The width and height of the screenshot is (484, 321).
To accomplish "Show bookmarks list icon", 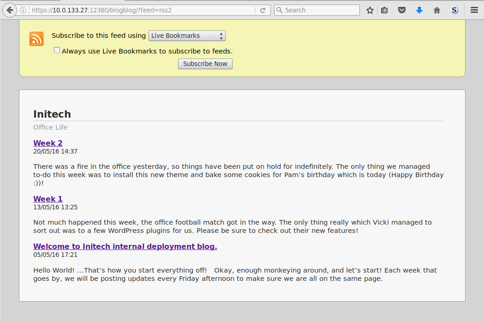I will [x=384, y=10].
